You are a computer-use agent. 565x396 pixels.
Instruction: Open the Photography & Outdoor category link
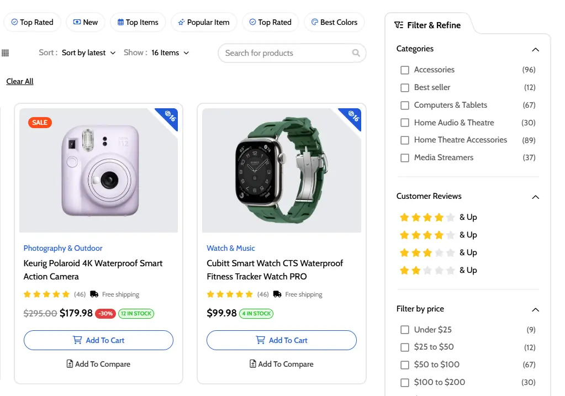pyautogui.click(x=63, y=248)
